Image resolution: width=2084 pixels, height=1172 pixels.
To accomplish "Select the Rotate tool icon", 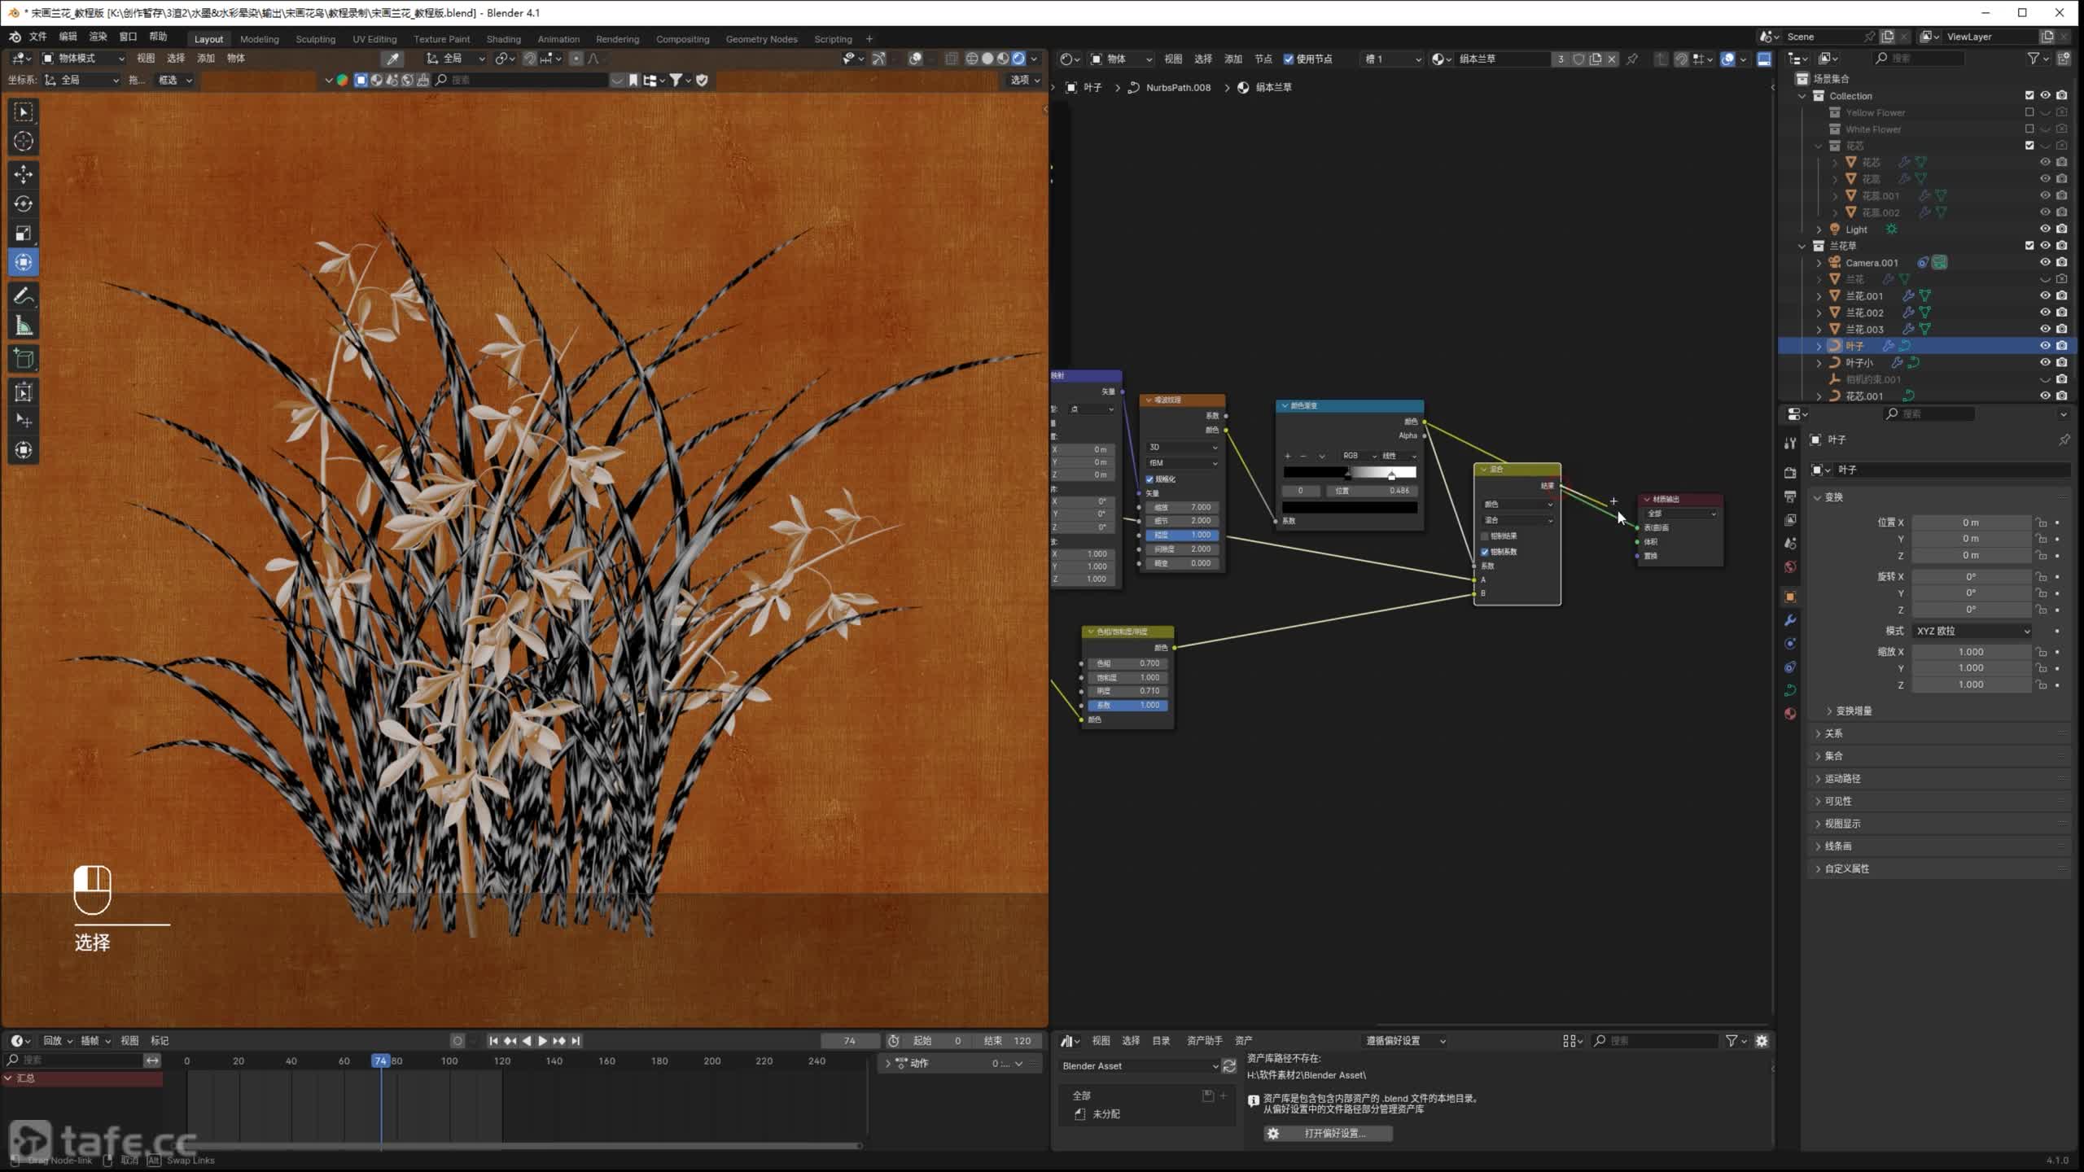I will pyautogui.click(x=24, y=203).
